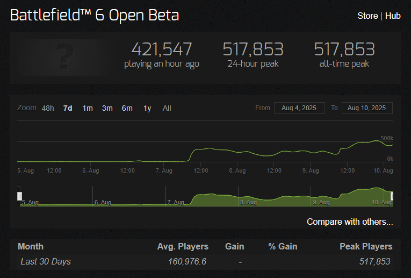Click the 8. Aug label in navigator
This screenshot has height=278, width=411.
tap(248, 203)
